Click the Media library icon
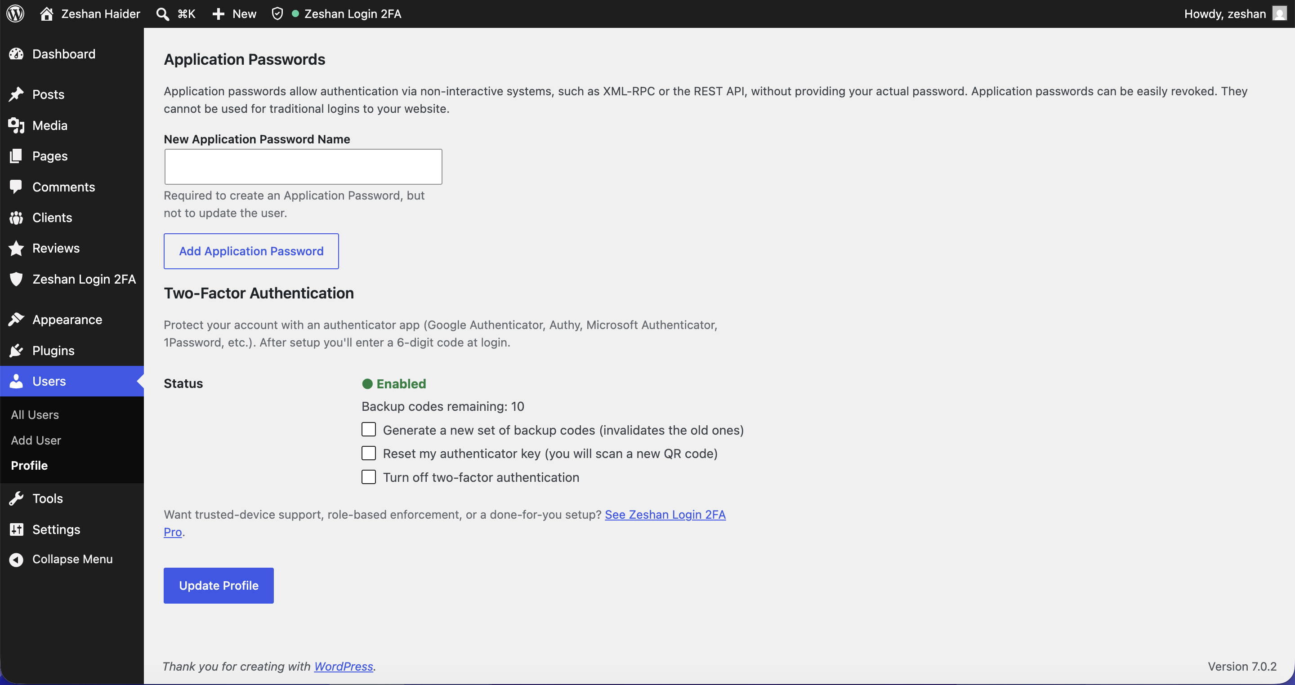 16,125
